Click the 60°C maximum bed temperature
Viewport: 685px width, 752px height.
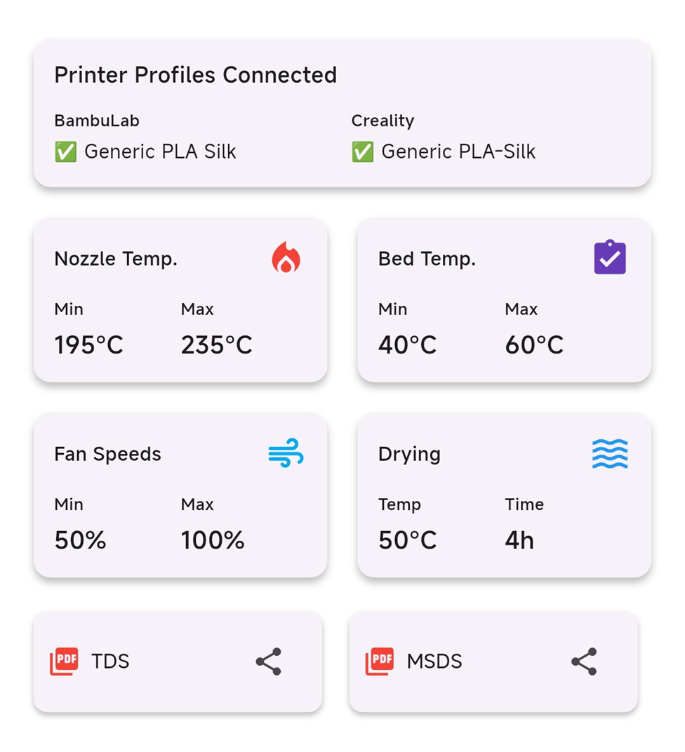click(533, 345)
